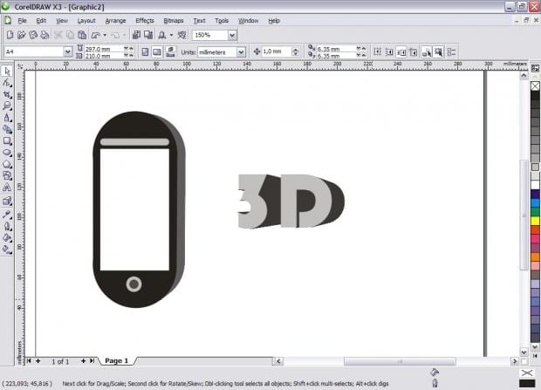Viewport: 541px width, 390px height.
Task: Select the Outline tool
Action: (x=7, y=226)
